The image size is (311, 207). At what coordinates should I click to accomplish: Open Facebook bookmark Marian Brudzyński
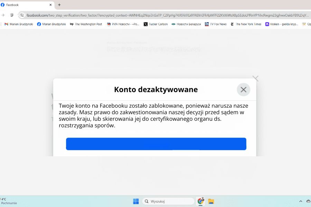pos(51,24)
